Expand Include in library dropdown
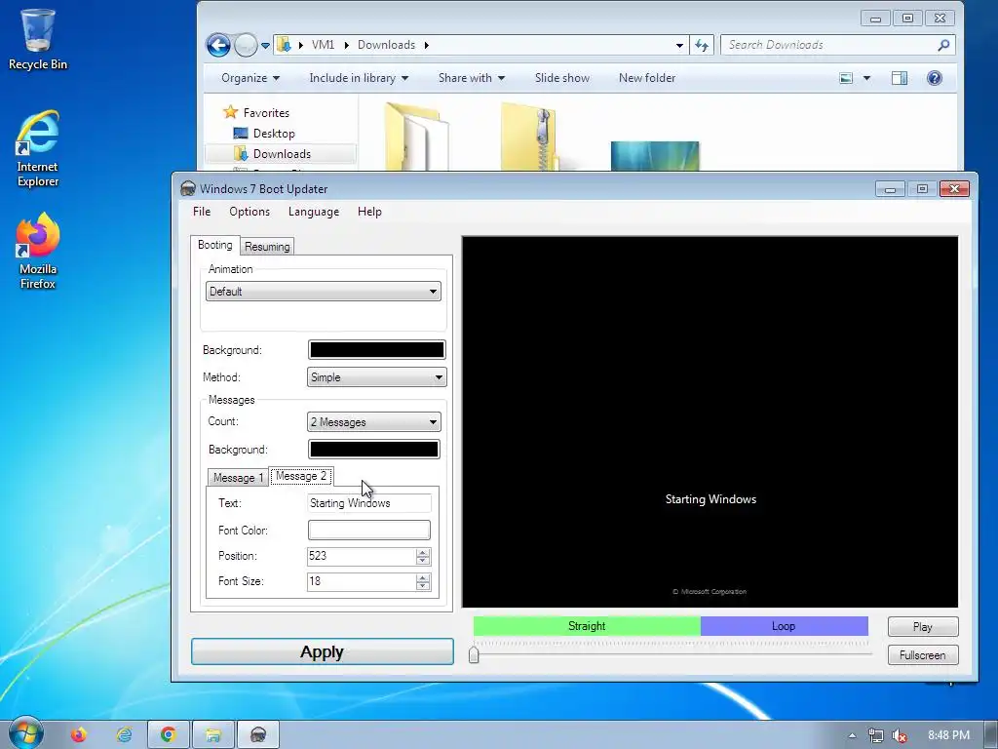Image resolution: width=998 pixels, height=749 pixels. pyautogui.click(x=359, y=78)
